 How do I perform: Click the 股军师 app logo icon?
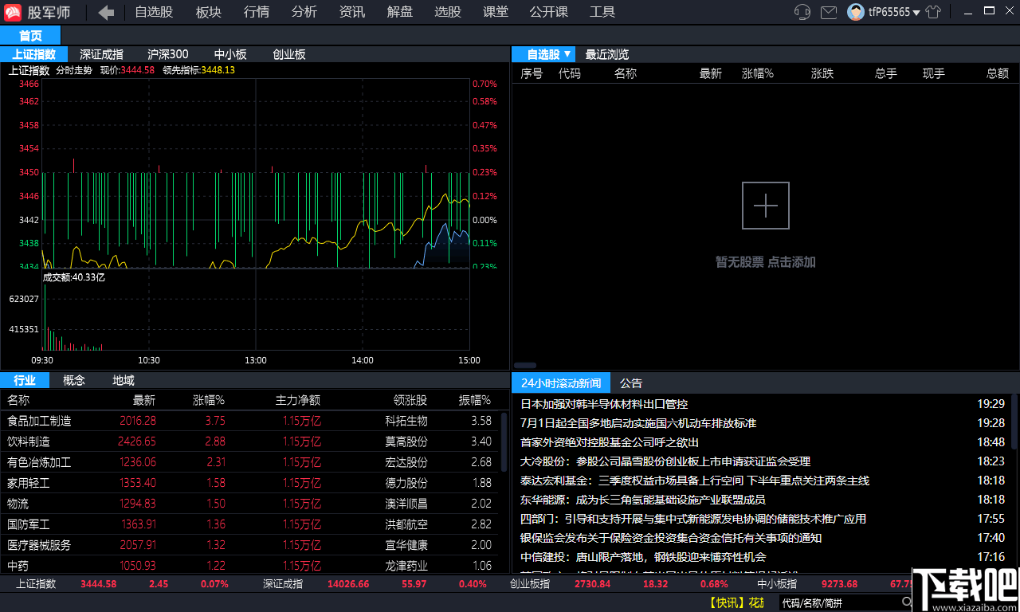click(x=14, y=12)
